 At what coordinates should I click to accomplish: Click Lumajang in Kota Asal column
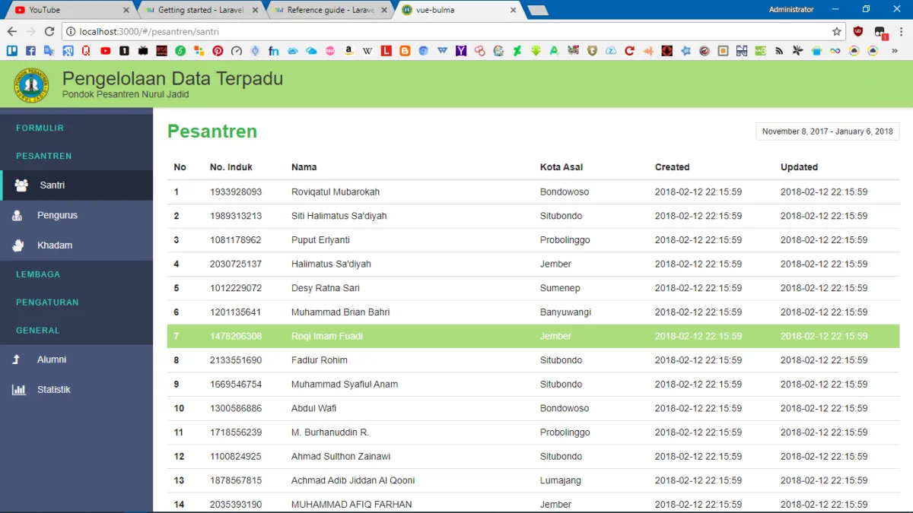click(x=561, y=481)
